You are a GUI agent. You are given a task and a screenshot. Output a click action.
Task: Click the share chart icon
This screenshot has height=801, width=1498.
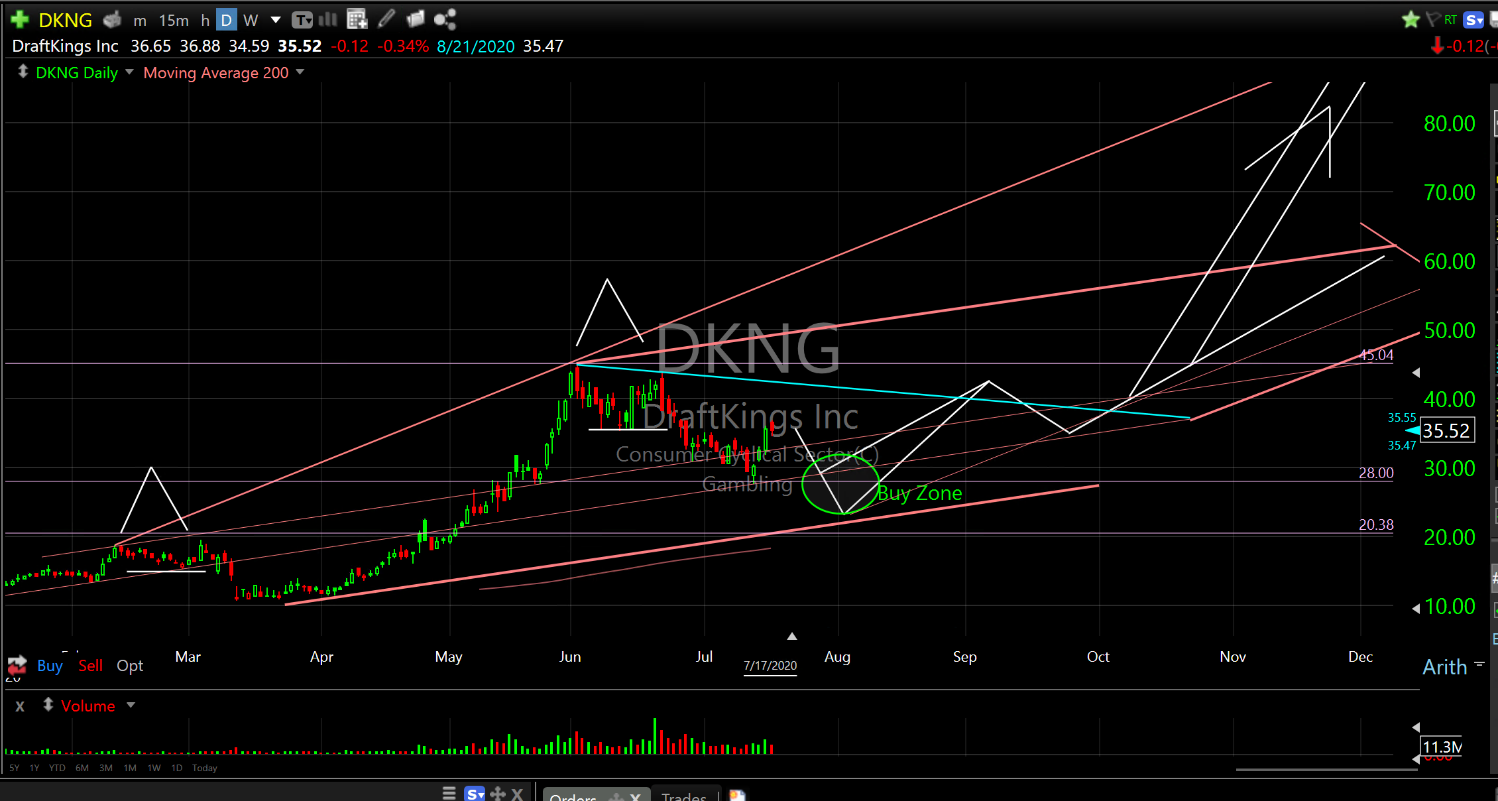click(x=445, y=19)
